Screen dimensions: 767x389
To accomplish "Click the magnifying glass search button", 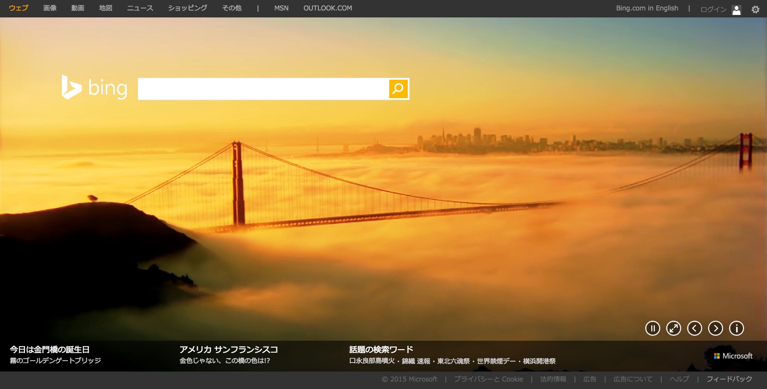I will tap(398, 89).
